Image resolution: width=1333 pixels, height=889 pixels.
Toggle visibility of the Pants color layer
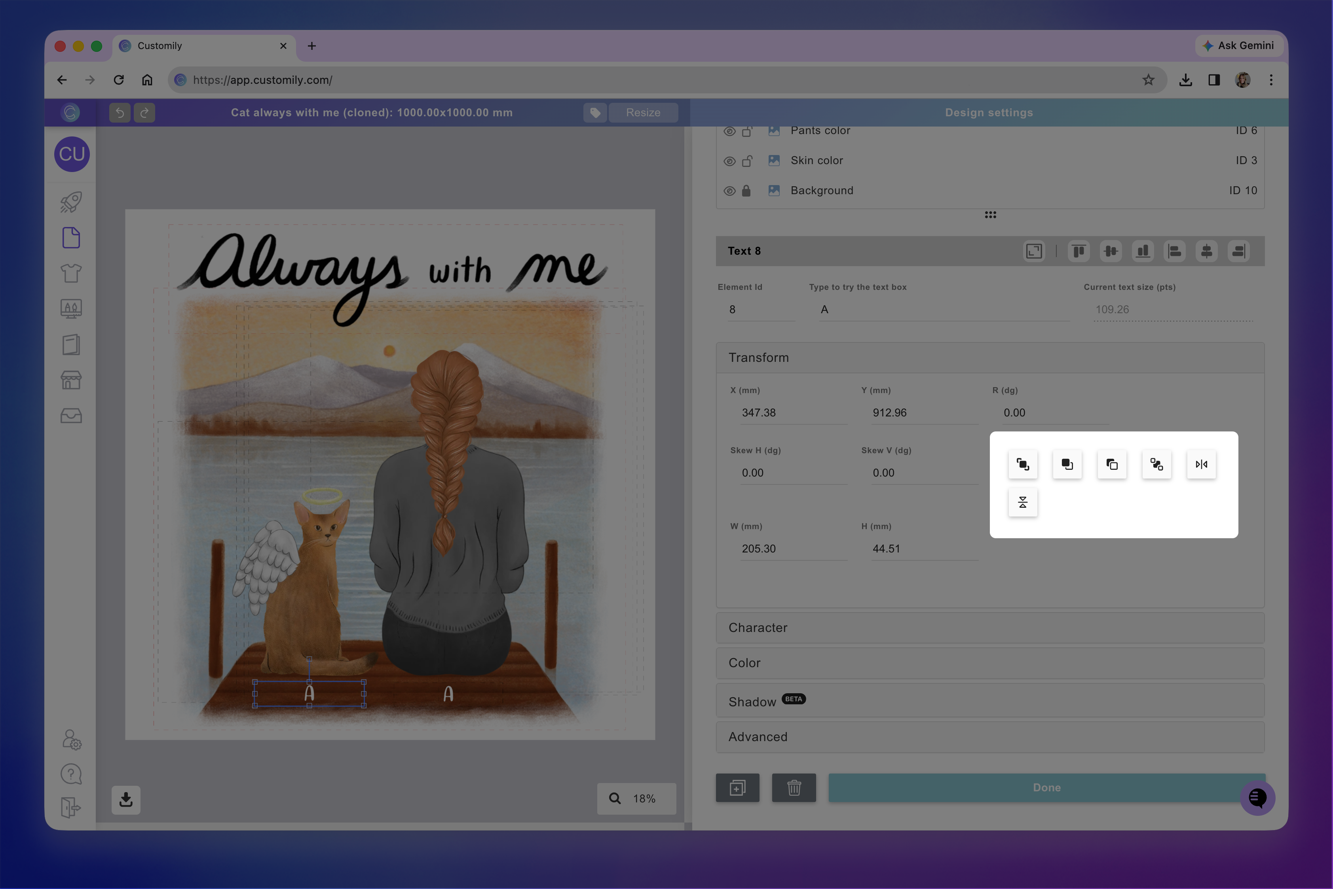[730, 132]
